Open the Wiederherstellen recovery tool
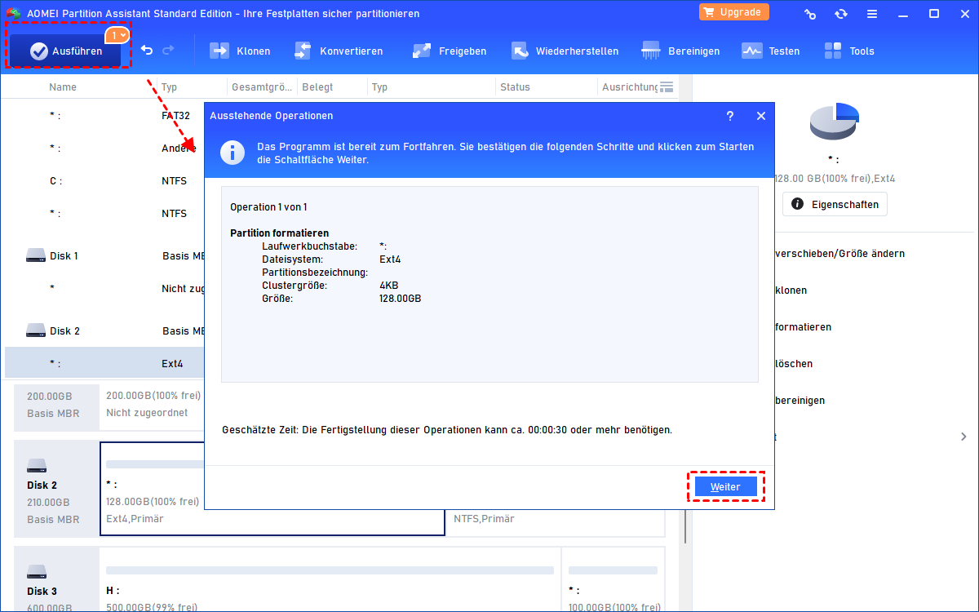Image resolution: width=979 pixels, height=612 pixels. click(x=565, y=51)
